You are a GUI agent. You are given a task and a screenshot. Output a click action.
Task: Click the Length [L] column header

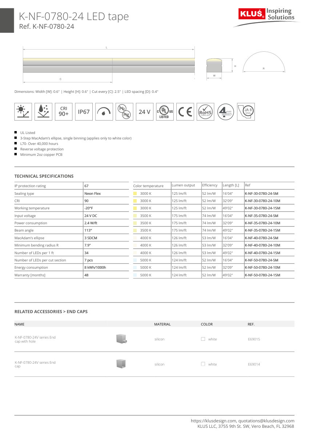231,185
